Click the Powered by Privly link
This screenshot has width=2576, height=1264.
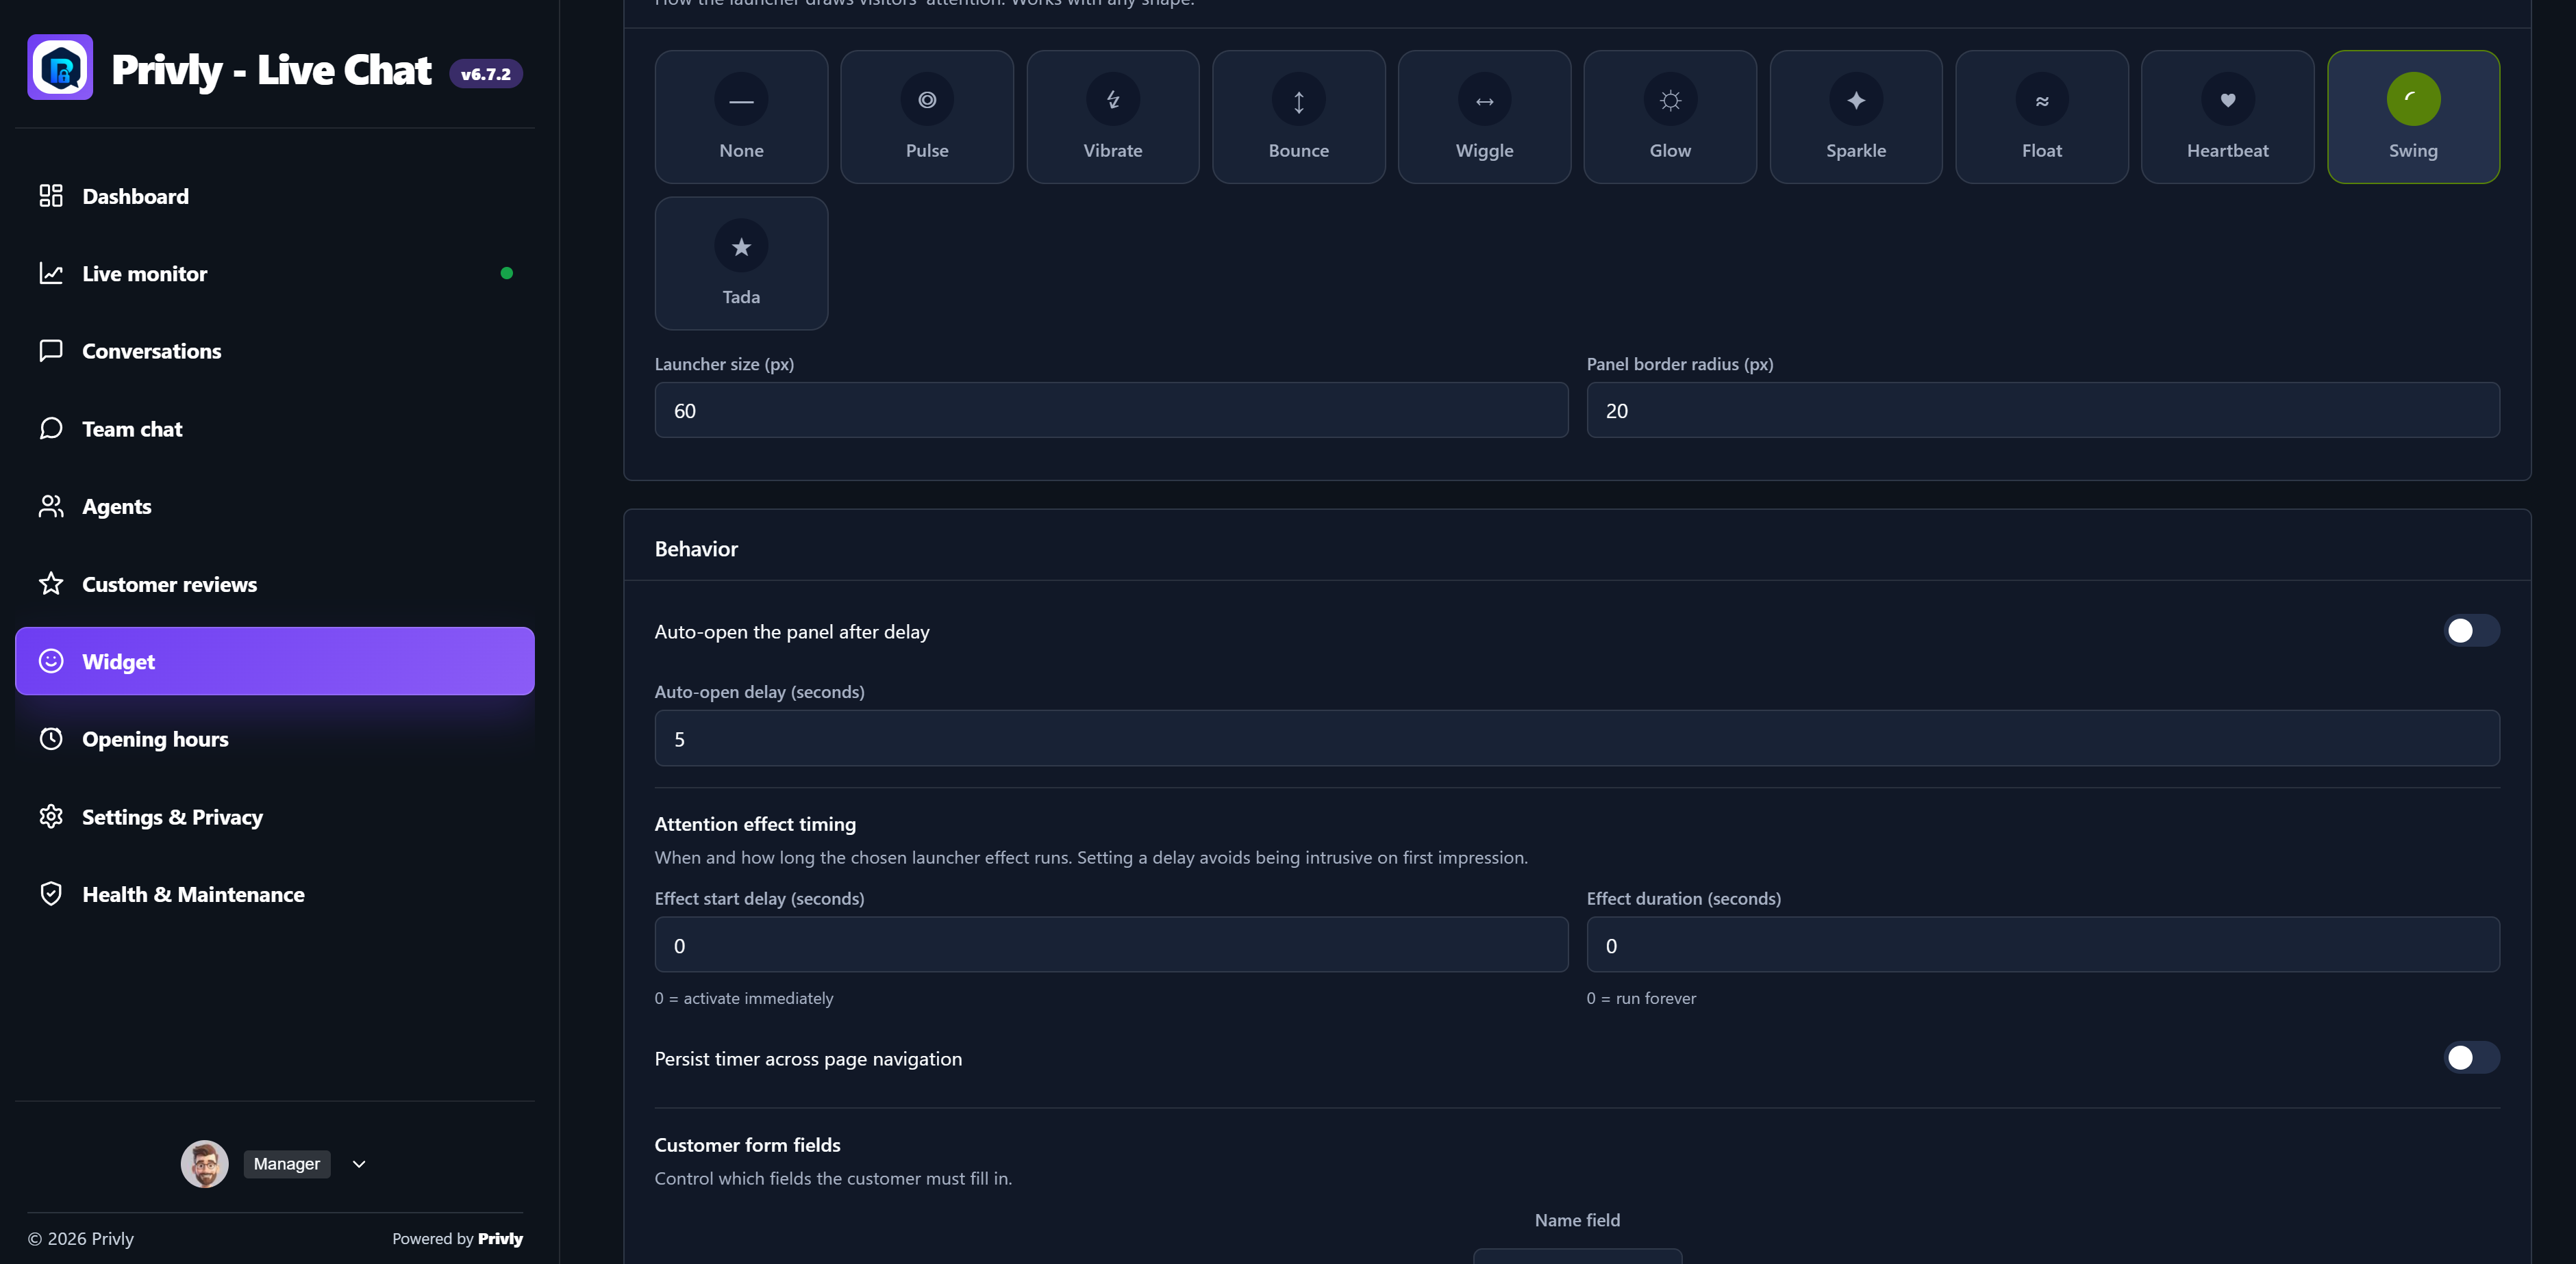[457, 1238]
